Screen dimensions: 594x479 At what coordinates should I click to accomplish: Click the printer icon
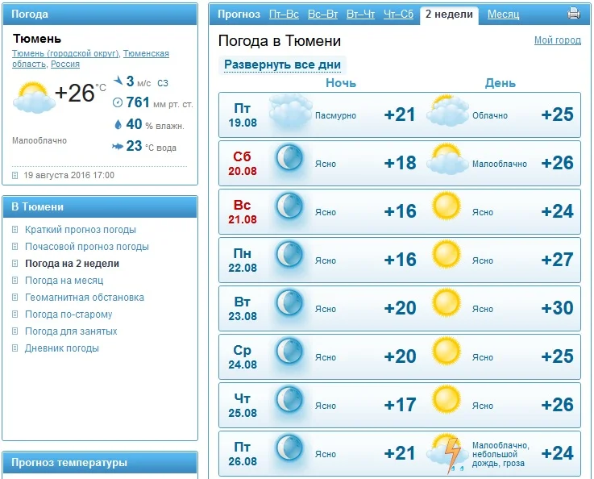pos(574,13)
